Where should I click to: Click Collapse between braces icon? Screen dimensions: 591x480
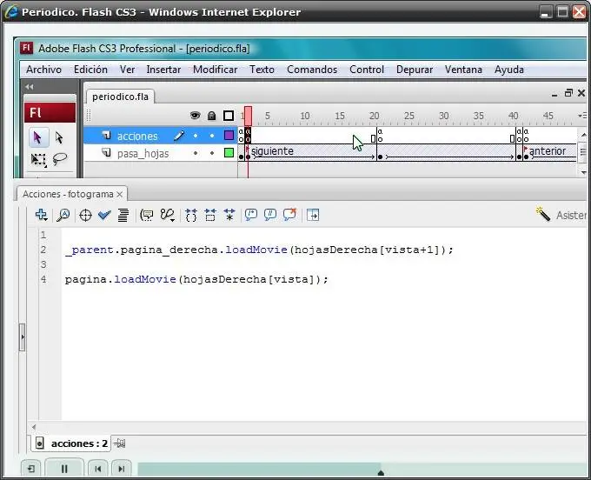(191, 215)
